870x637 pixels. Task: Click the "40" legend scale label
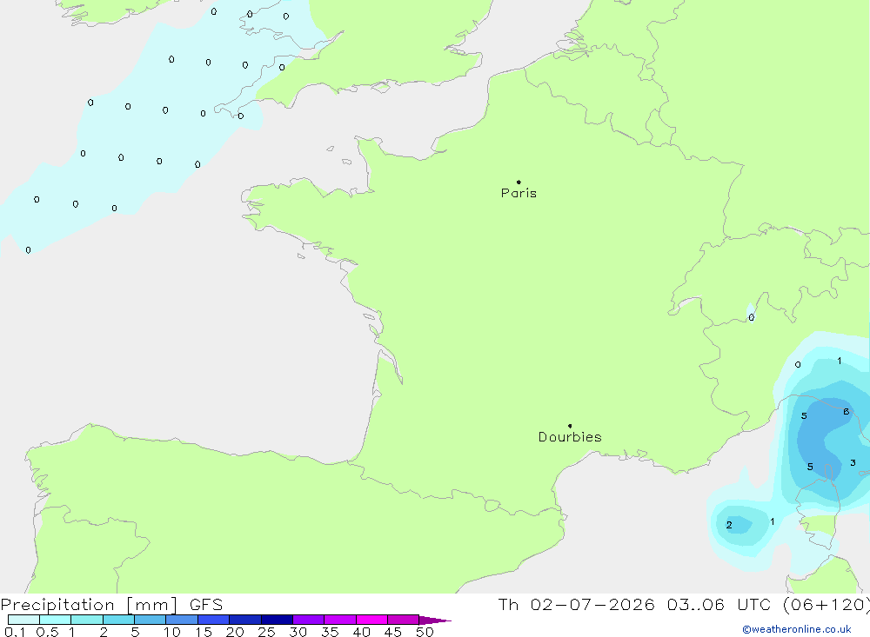tap(362, 632)
